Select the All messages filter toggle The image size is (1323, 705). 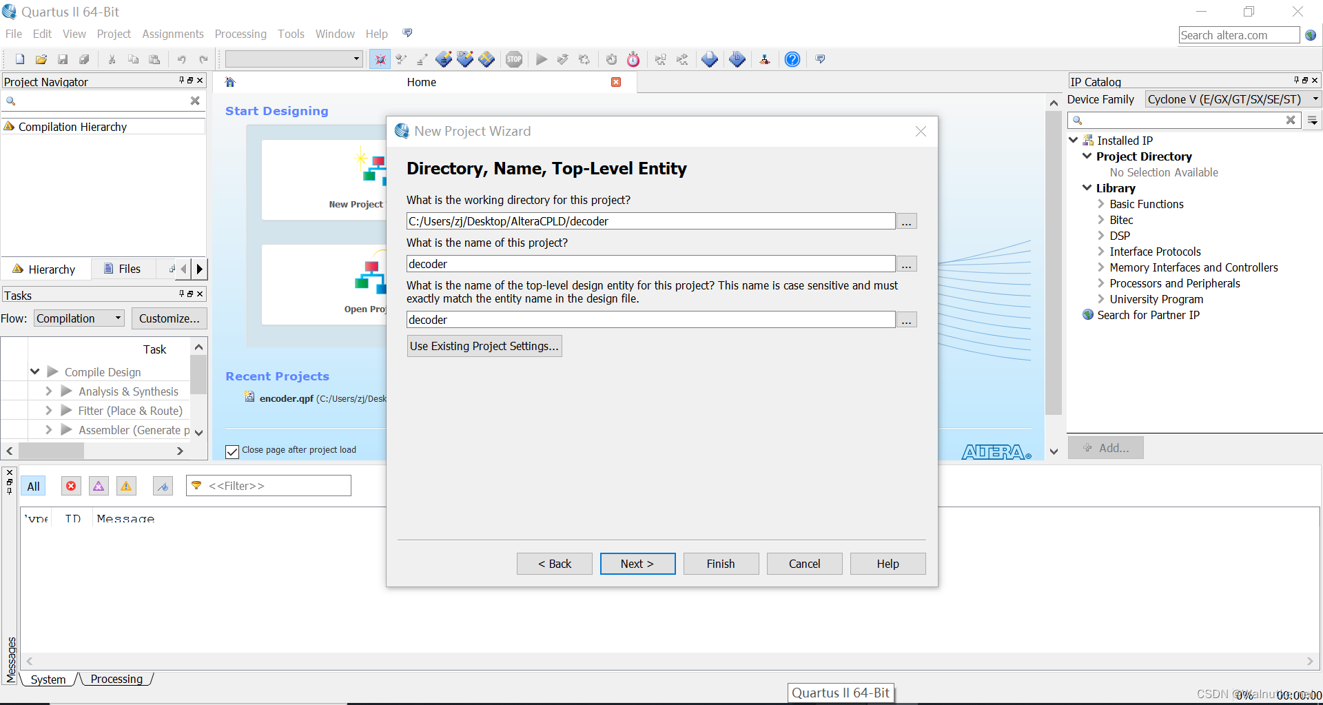click(33, 486)
